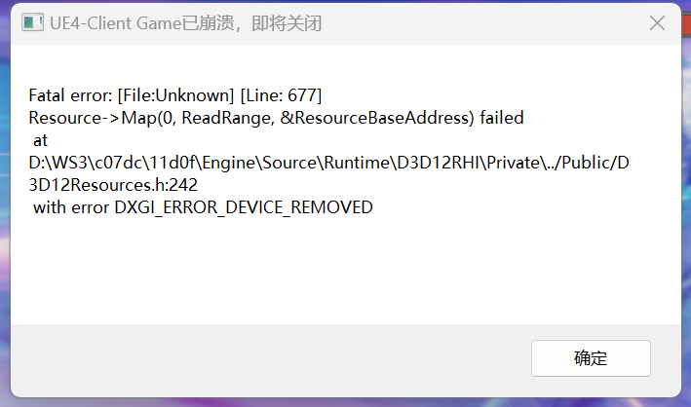Click the DXGI_ERROR_DEVICE_REMOVED error code

coord(244,207)
